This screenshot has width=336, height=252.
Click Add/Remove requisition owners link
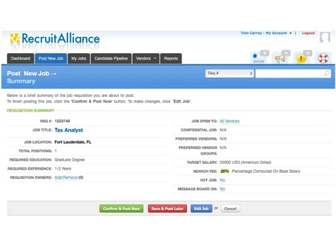66,177
